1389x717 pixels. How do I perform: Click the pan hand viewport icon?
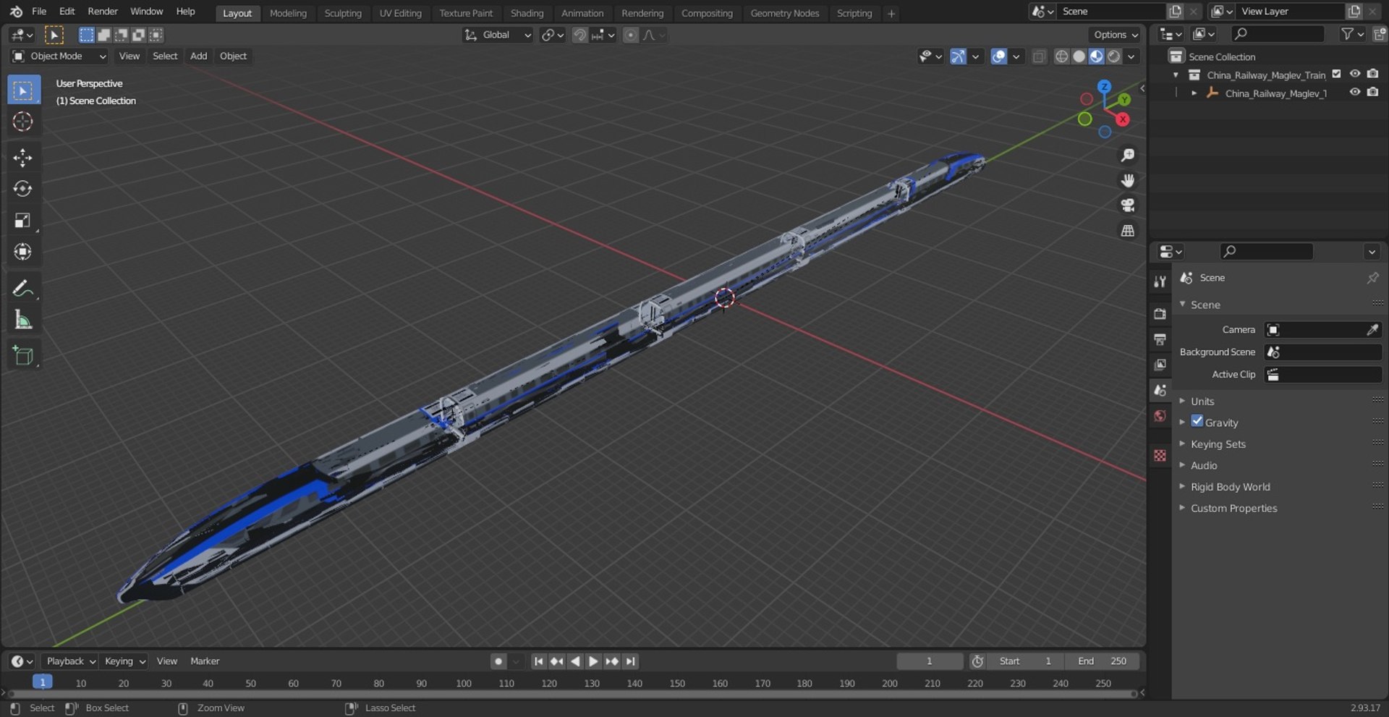tap(1127, 180)
